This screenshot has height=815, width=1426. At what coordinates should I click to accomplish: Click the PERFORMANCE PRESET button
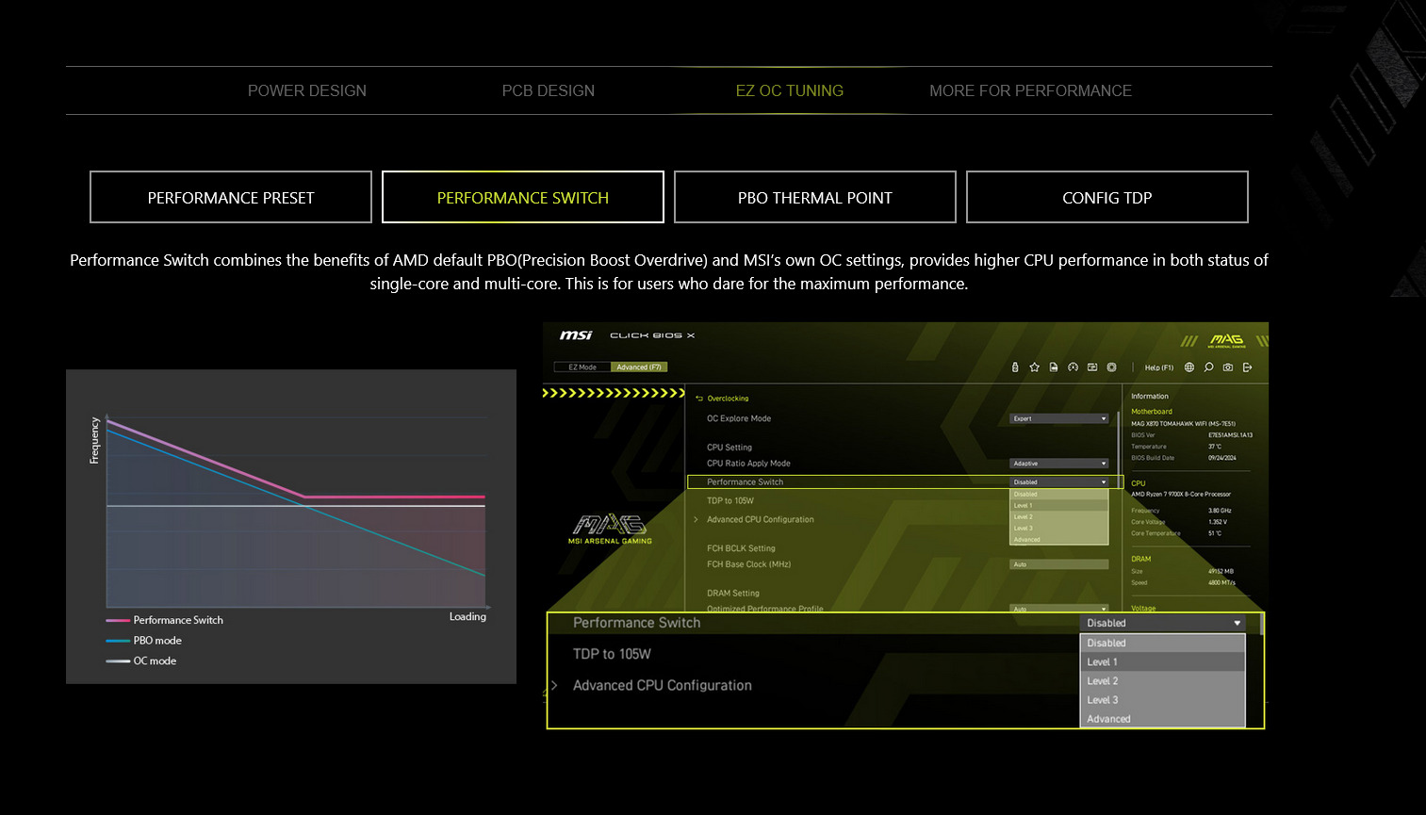click(231, 197)
